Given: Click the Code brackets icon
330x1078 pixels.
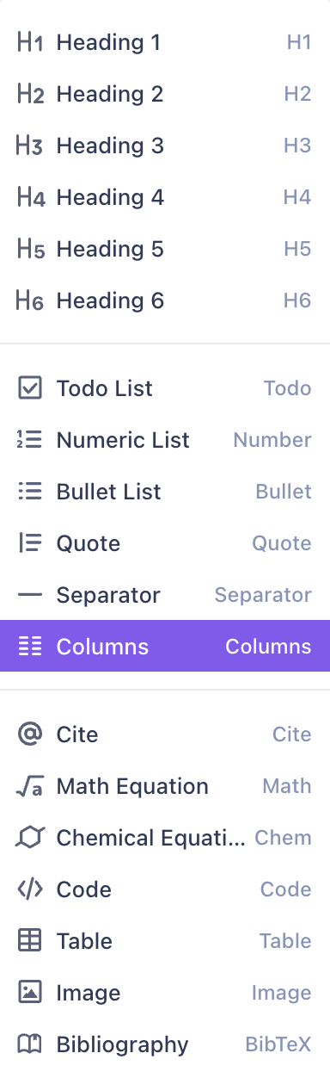Looking at the screenshot, I should click(30, 889).
